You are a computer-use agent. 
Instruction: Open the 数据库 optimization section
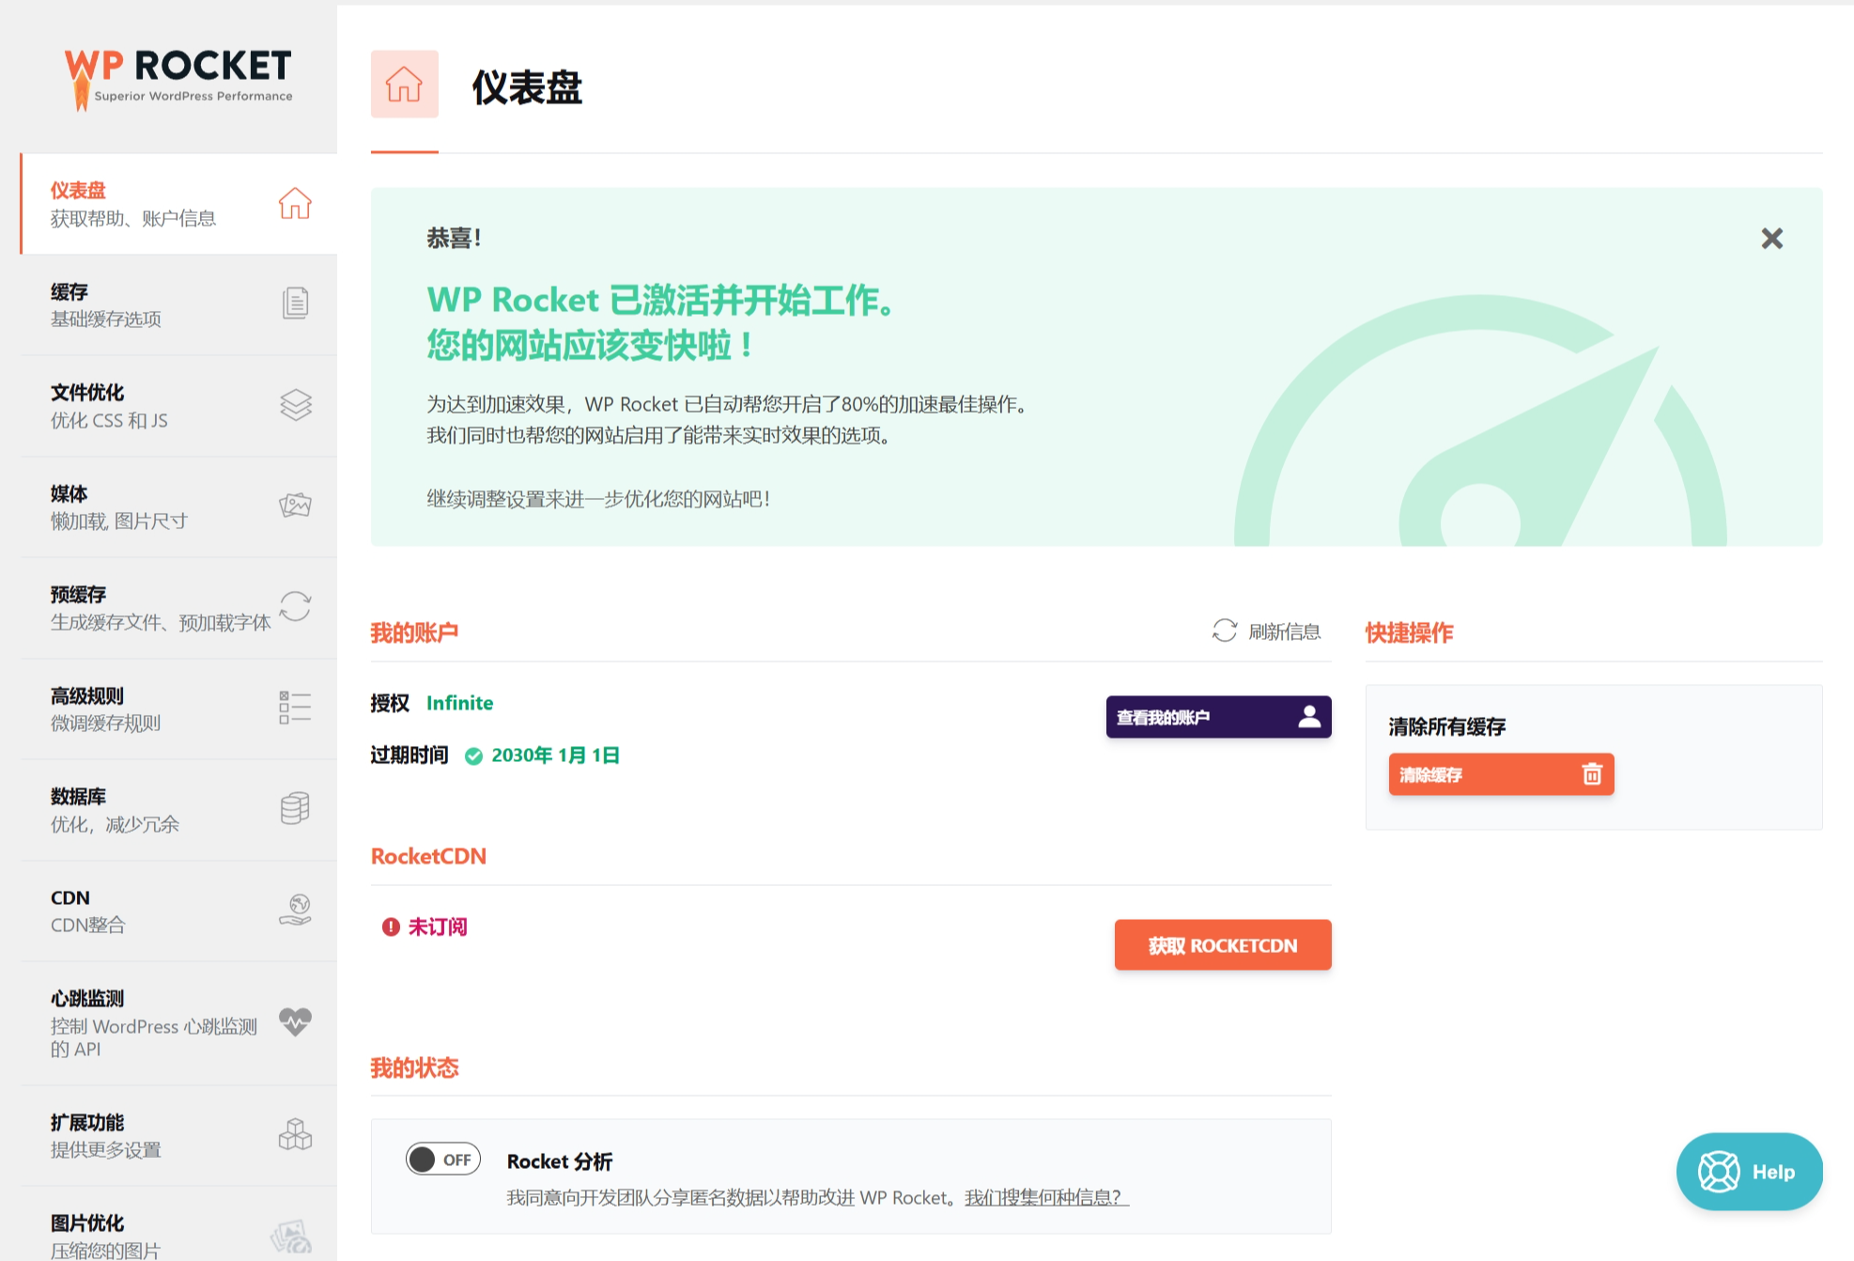click(178, 810)
